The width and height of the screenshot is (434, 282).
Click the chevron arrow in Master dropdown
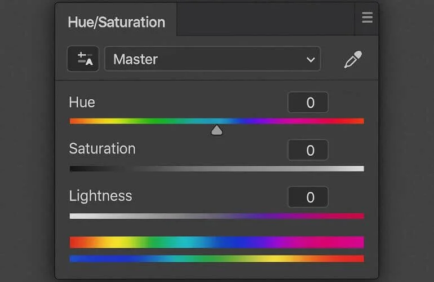(x=310, y=60)
